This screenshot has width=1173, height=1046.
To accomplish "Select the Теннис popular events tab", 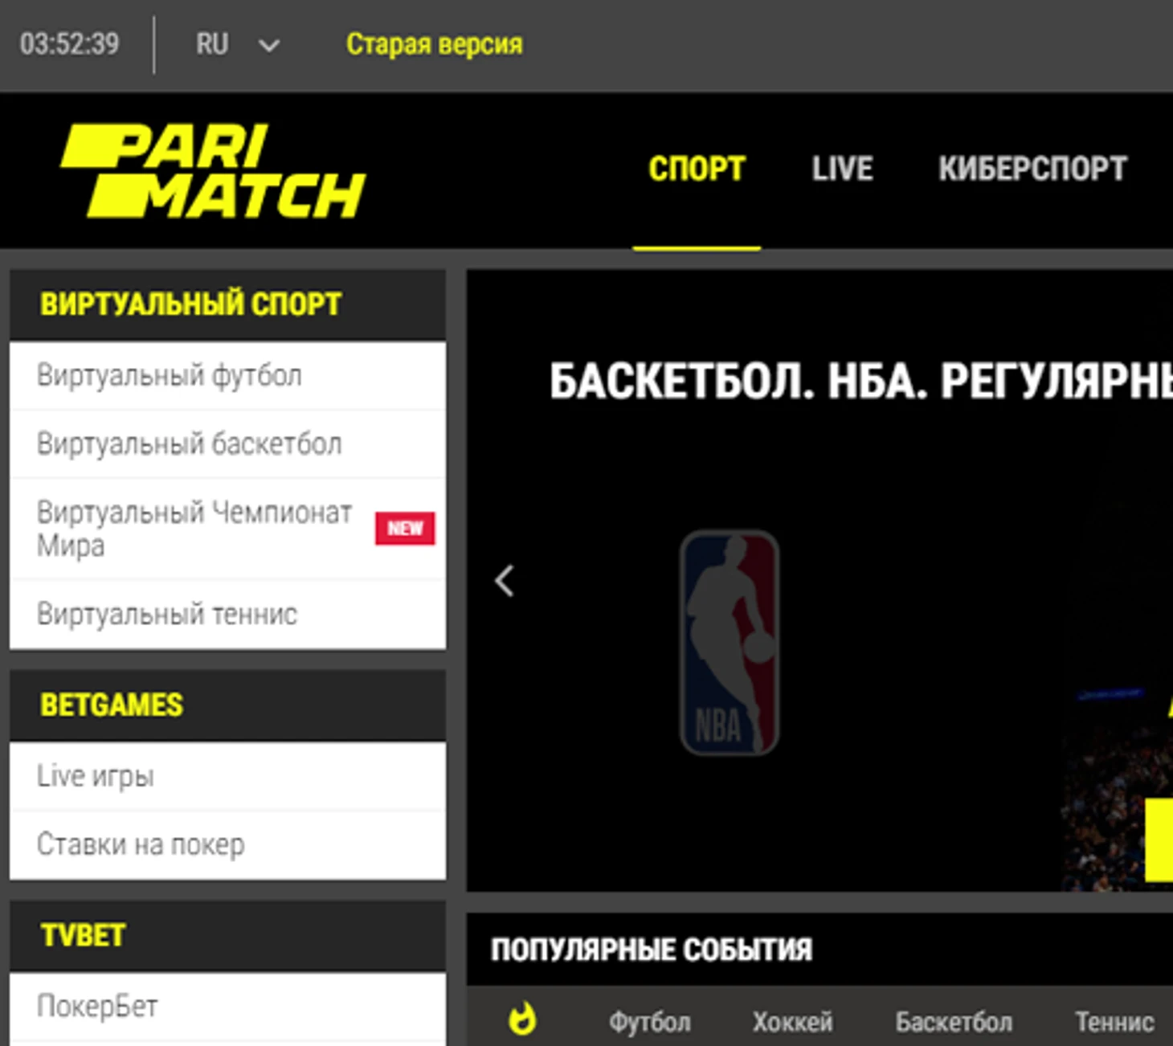I will pos(1114,1022).
